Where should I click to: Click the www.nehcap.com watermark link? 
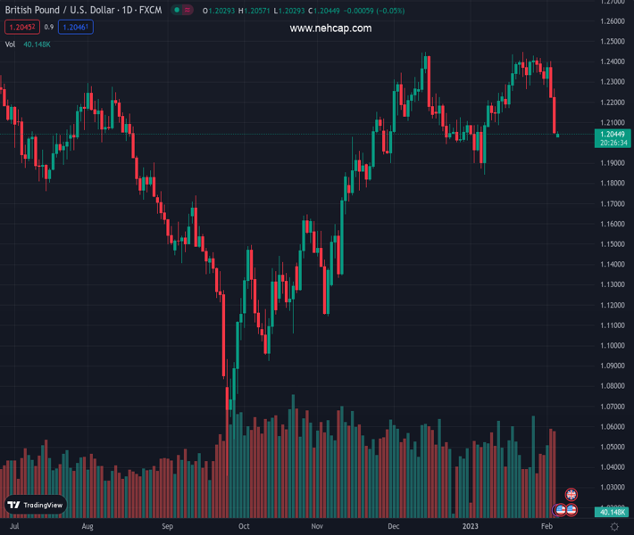330,29
